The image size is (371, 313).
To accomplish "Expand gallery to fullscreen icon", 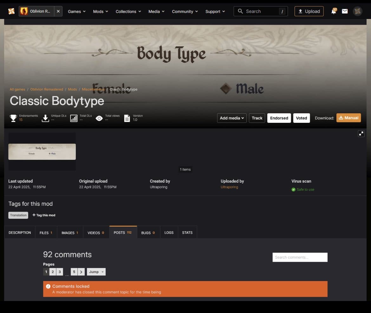I will pos(361,134).
